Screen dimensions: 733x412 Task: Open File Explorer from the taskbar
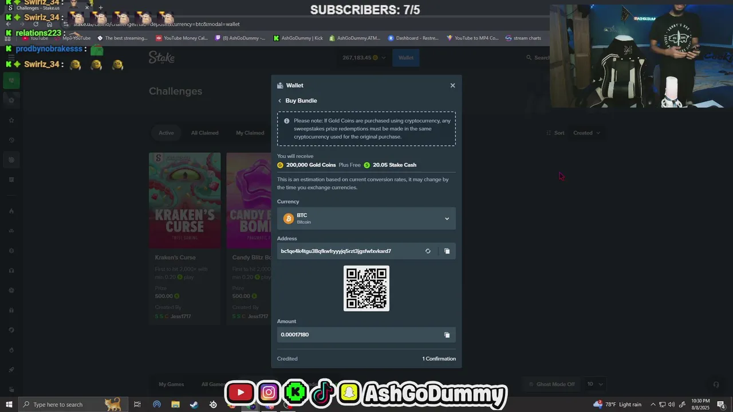click(175, 405)
